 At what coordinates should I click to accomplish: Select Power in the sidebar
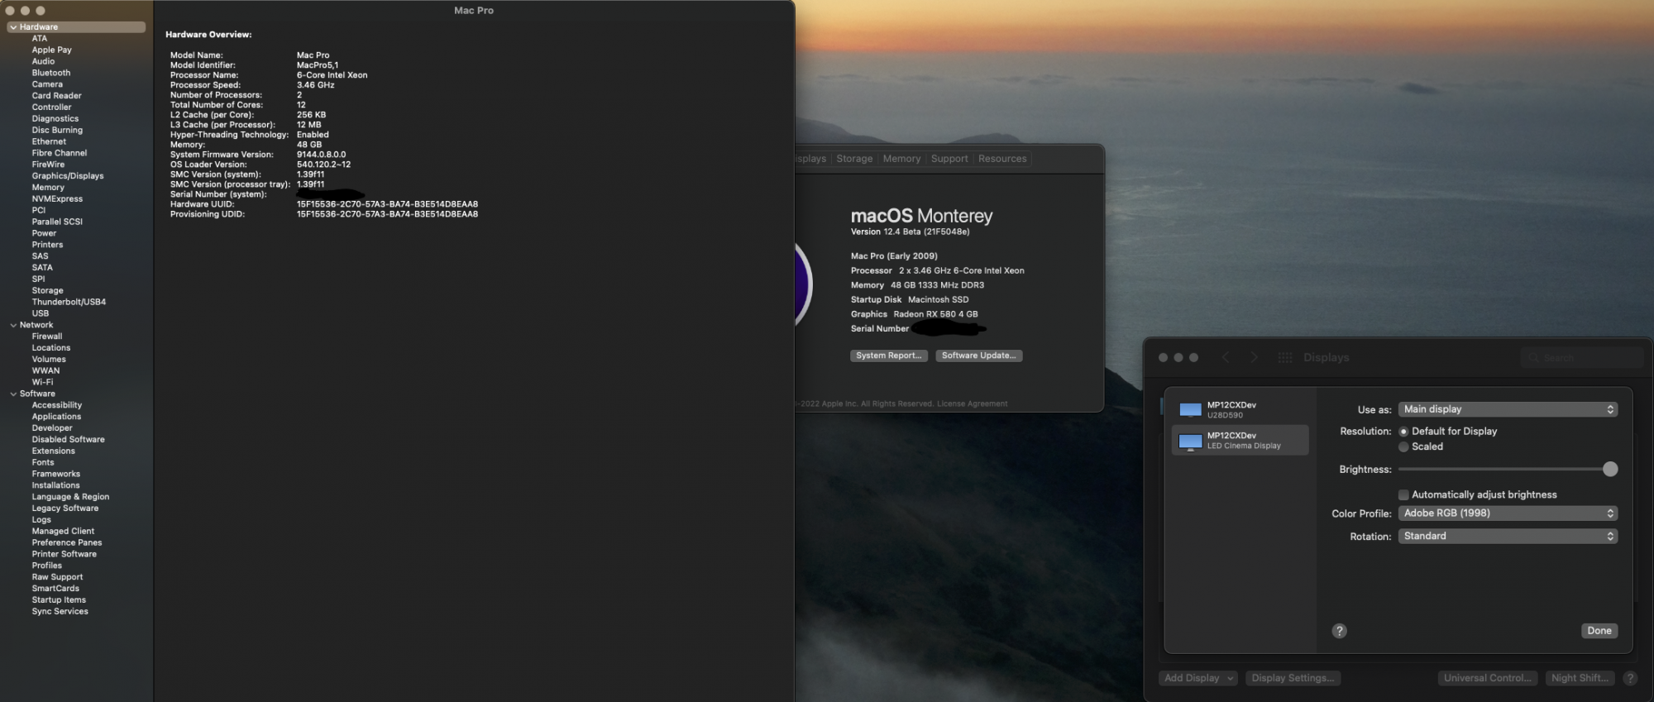44,233
